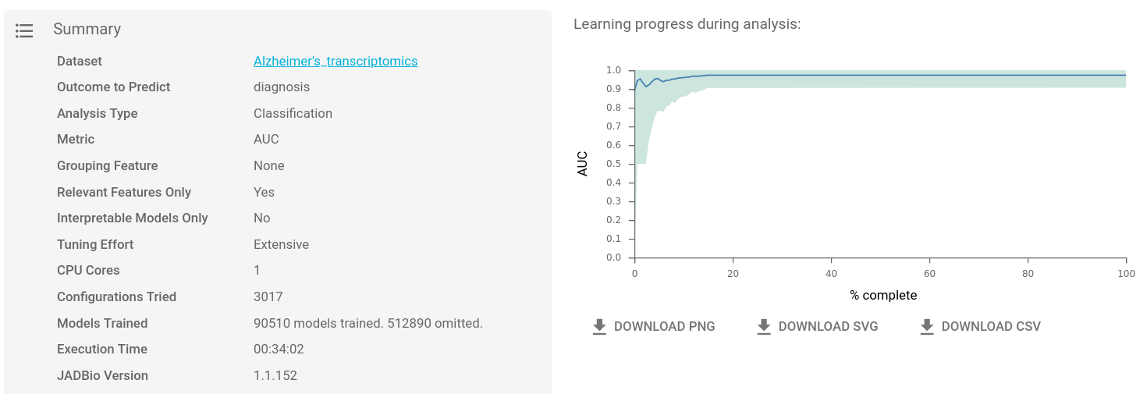Click the download arrow icon for SVG
The width and height of the screenshot is (1147, 394).
[x=764, y=327]
